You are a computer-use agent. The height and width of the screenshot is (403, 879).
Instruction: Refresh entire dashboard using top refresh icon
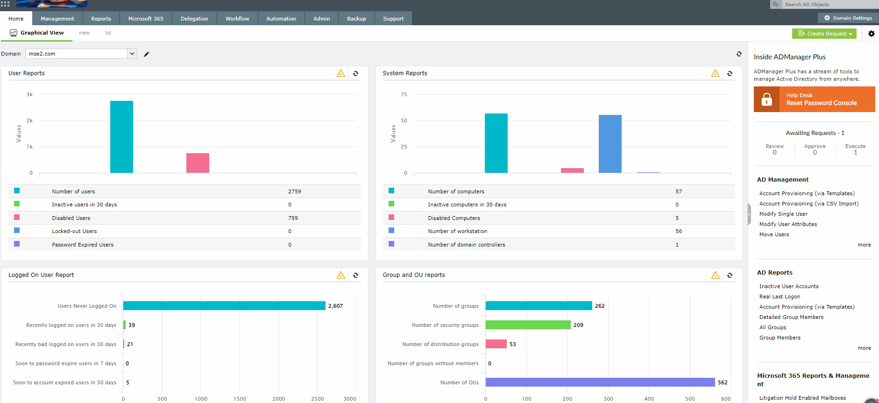pyautogui.click(x=739, y=54)
